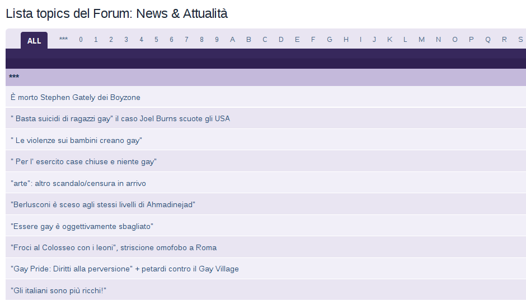Open '"arte": altro scandalo/censura in arrivo' topic
Image resolution: width=526 pixels, height=301 pixels.
point(78,184)
